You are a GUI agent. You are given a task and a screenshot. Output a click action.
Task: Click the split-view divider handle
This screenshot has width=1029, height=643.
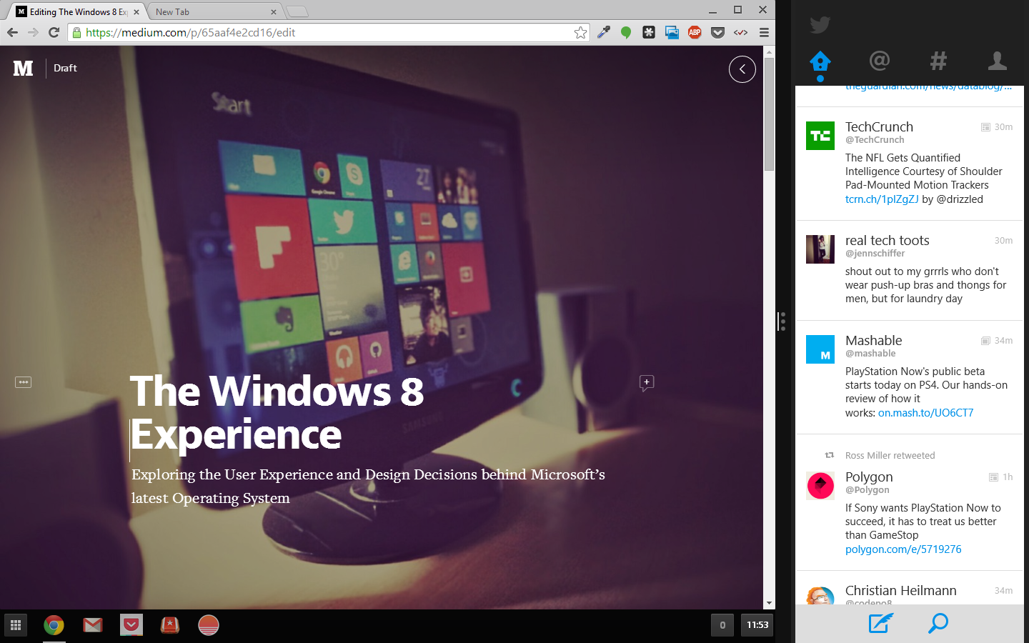[782, 321]
